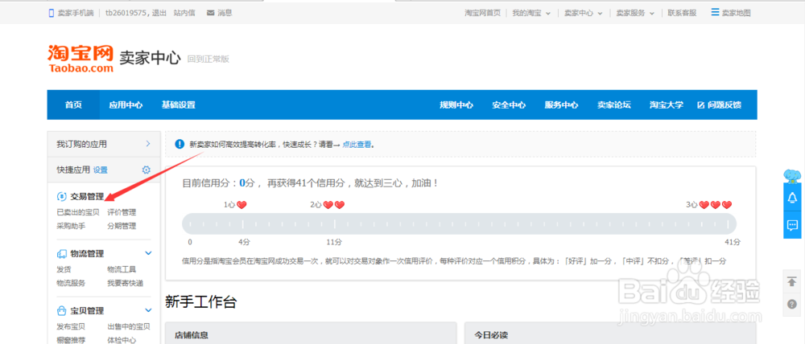Open 发布宝贝
The height and width of the screenshot is (344, 805).
coord(71,326)
